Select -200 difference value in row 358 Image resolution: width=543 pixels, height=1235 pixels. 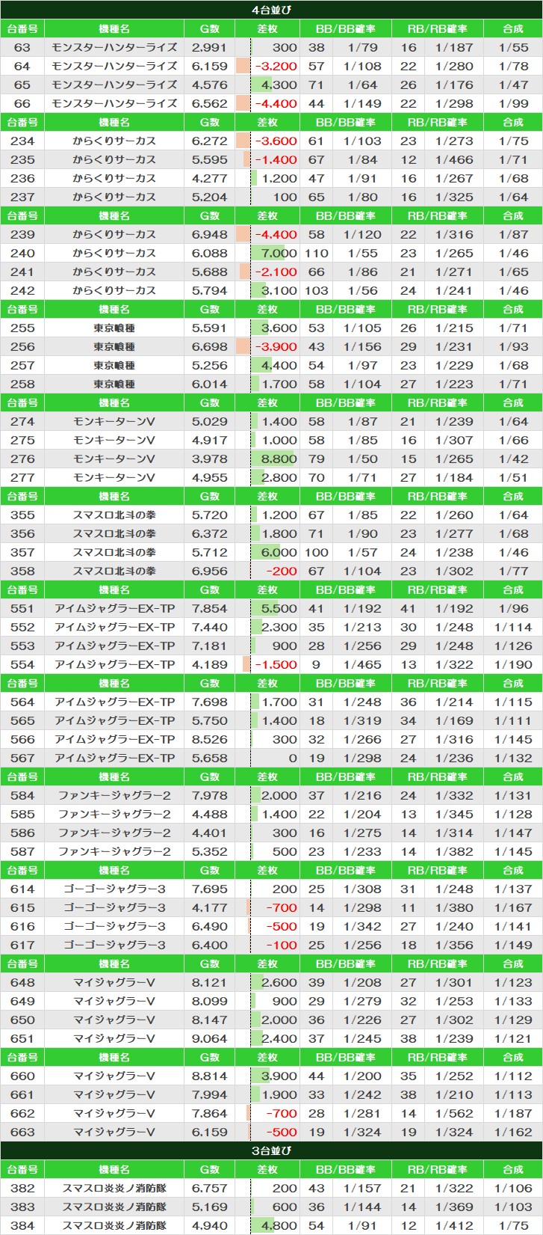[282, 571]
